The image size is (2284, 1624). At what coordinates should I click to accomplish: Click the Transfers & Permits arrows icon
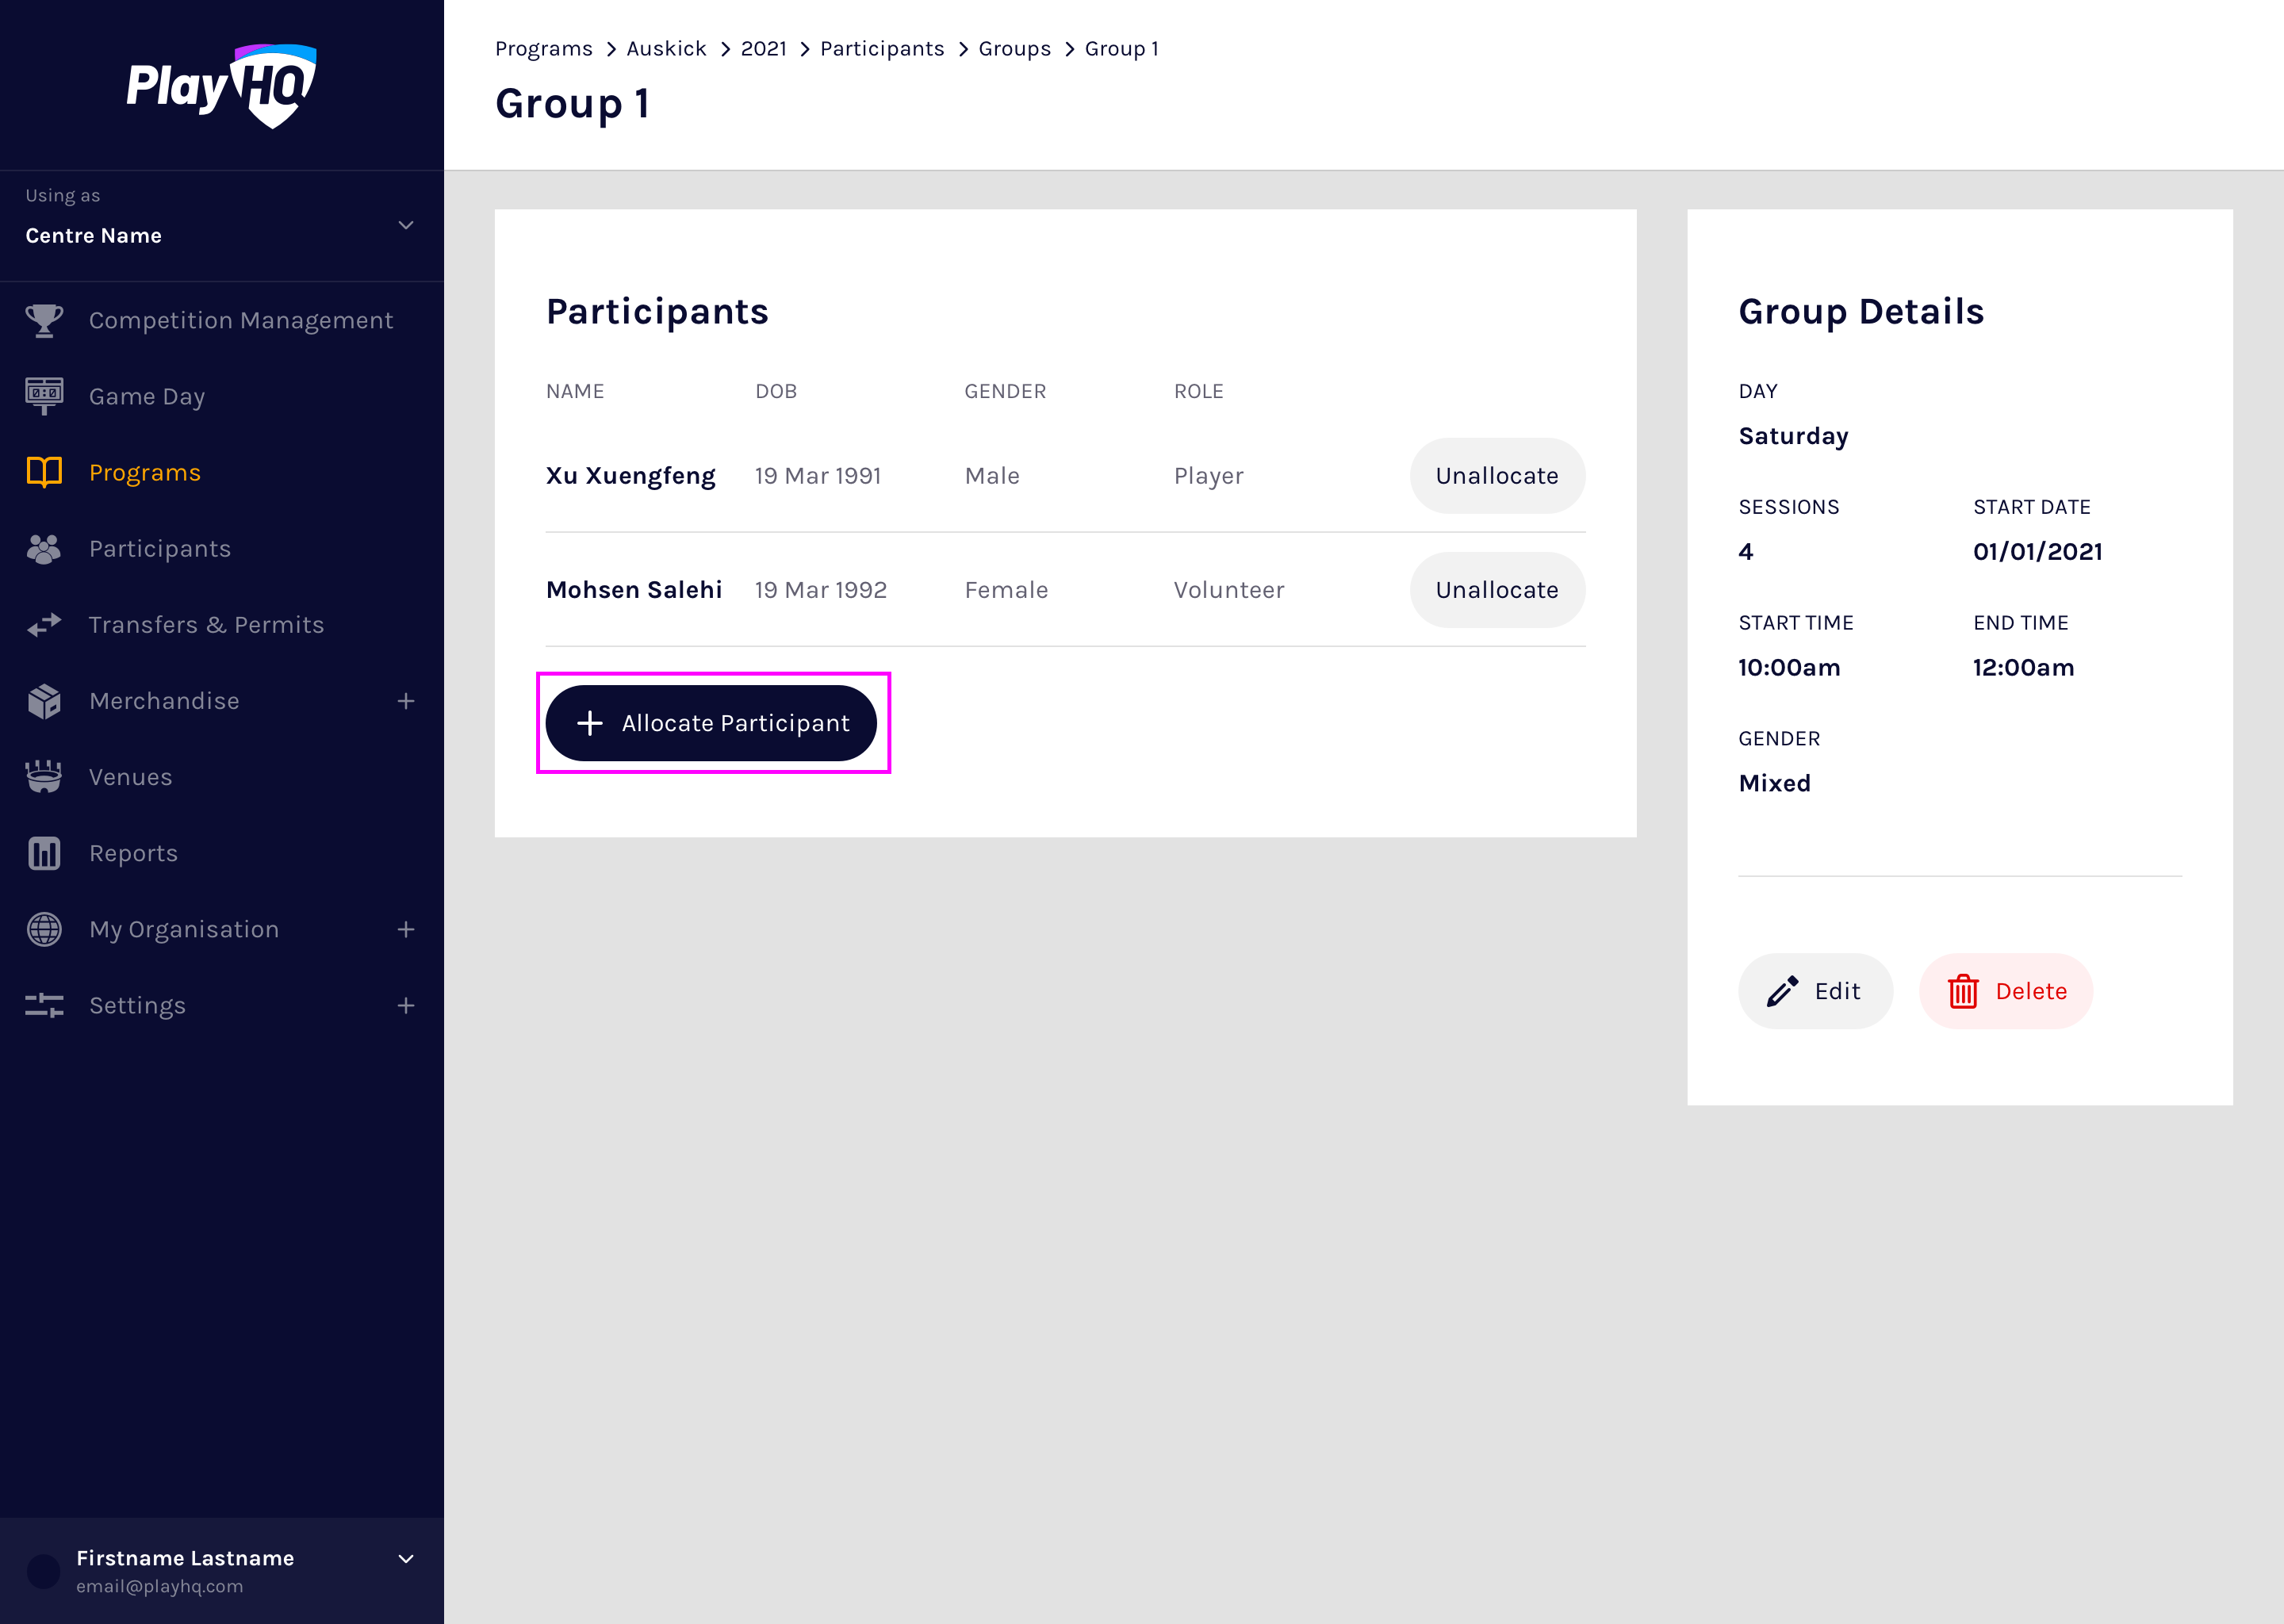click(x=44, y=625)
